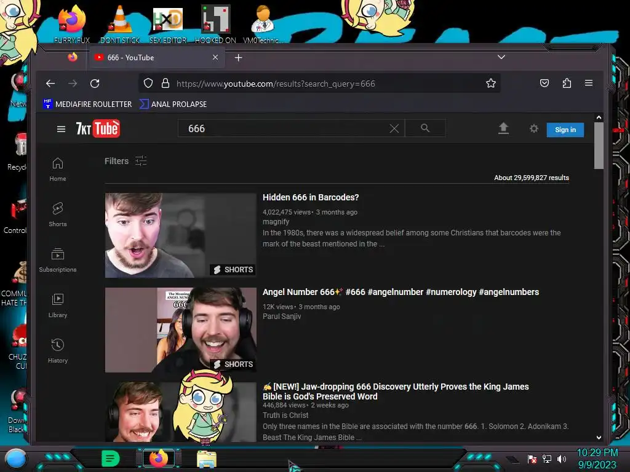The width and height of the screenshot is (630, 472).
Task: Open a new tab with plus button
Action: (238, 58)
